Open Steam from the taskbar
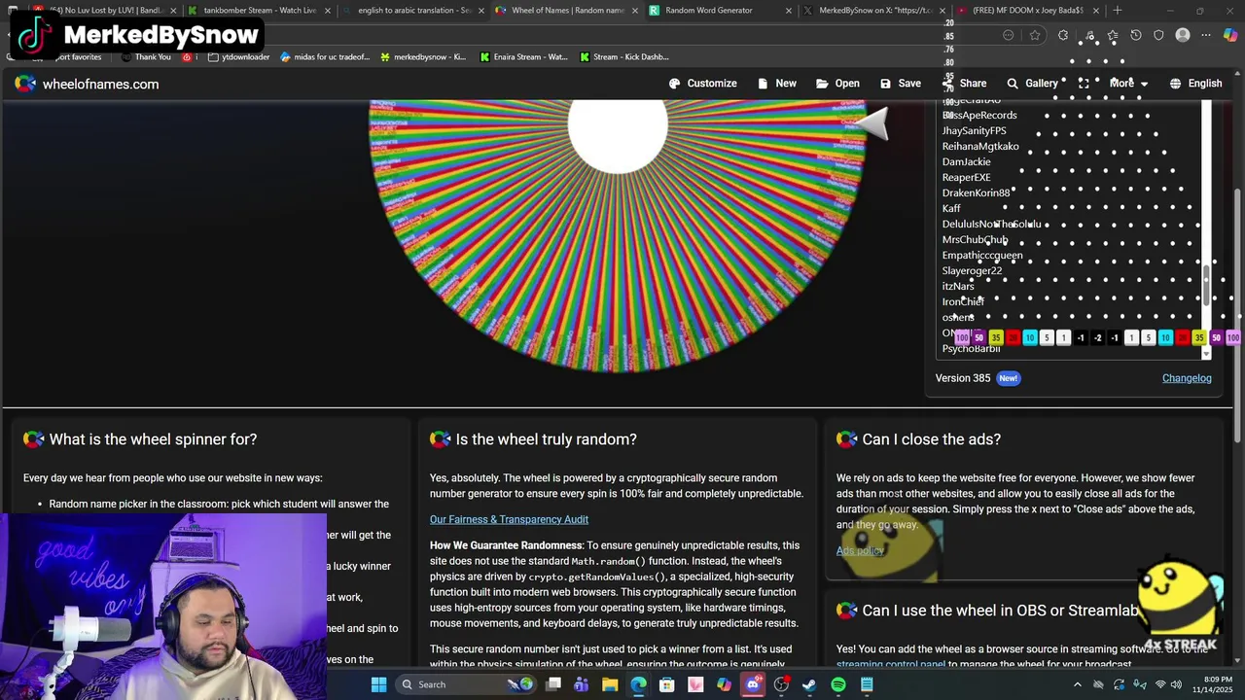This screenshot has width=1245, height=700. pos(809,684)
